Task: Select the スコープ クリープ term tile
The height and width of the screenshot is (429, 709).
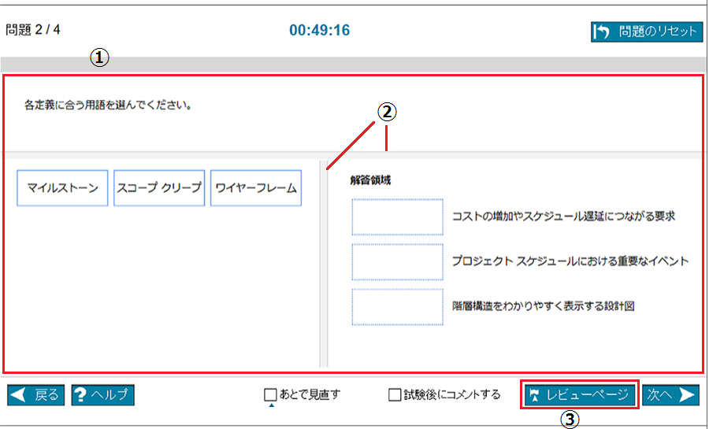Action: click(x=159, y=188)
